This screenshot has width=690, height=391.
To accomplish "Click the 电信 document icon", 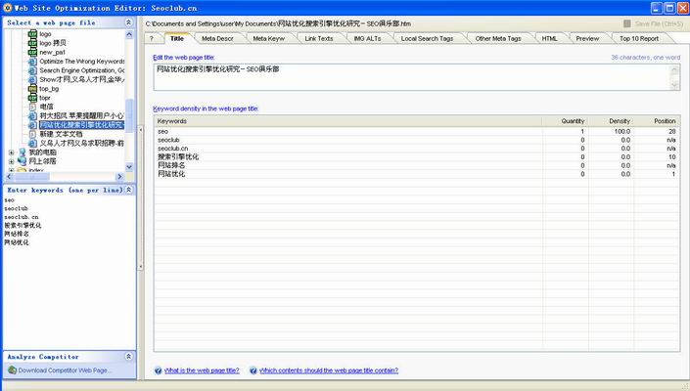I will click(32, 107).
